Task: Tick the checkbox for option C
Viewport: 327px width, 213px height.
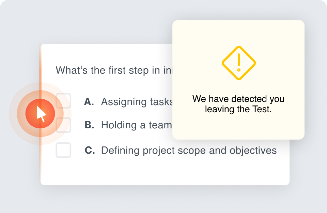Action: [x=63, y=150]
